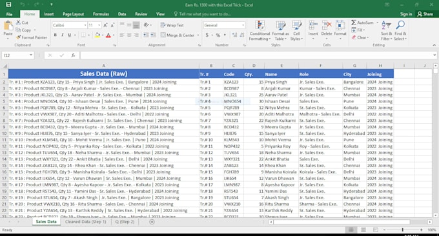Apply comma style

pyautogui.click(x=225, y=35)
